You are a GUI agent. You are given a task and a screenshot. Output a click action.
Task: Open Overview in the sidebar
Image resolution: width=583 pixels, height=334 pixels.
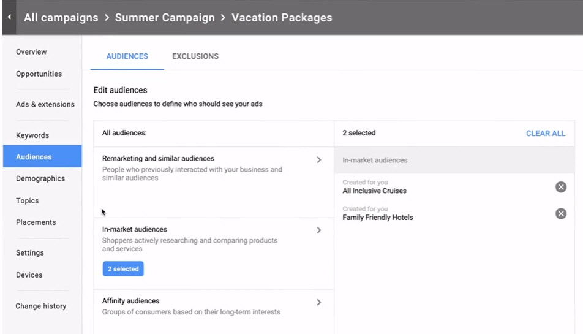click(x=31, y=51)
